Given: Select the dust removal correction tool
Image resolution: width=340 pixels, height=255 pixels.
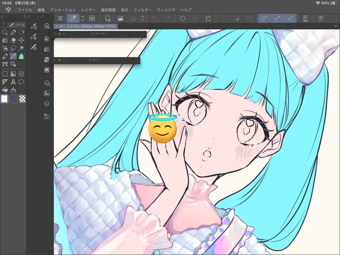Looking at the screenshot, I should [x=13, y=90].
